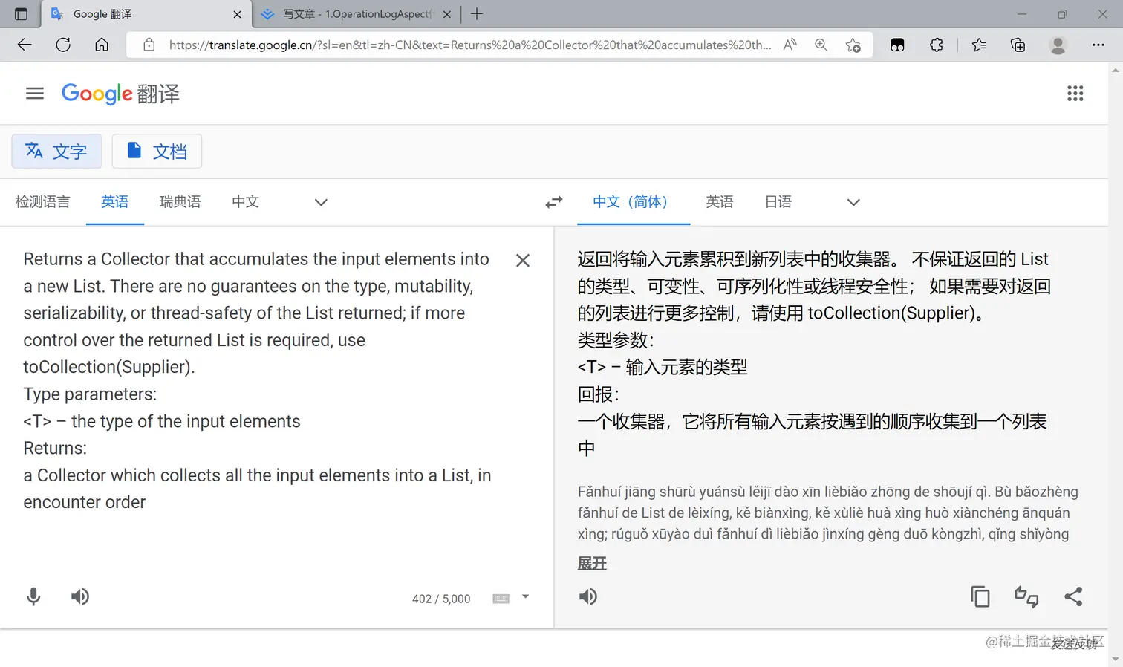1123x667 pixels.
Task: Switch to 文档 document translation mode
Action: (157, 152)
